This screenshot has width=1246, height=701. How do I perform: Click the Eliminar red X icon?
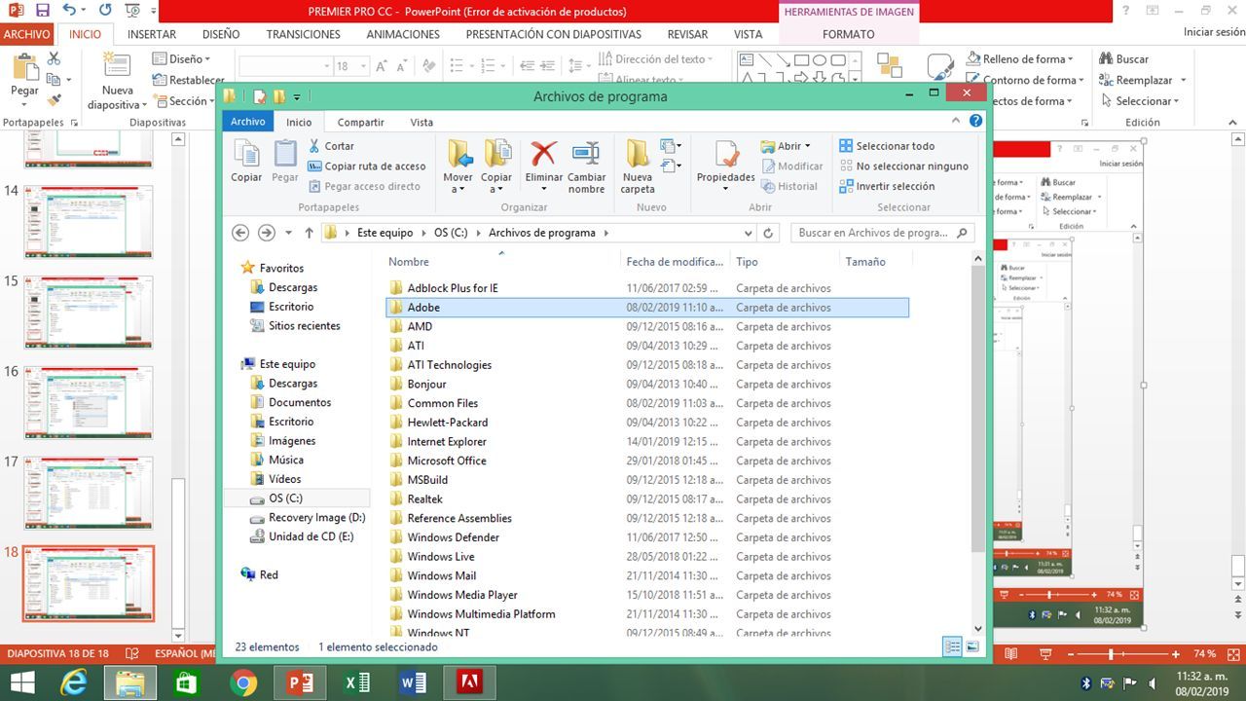pos(543,154)
